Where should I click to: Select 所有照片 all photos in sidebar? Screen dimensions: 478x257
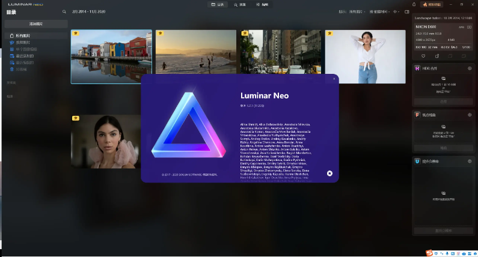(x=36, y=35)
